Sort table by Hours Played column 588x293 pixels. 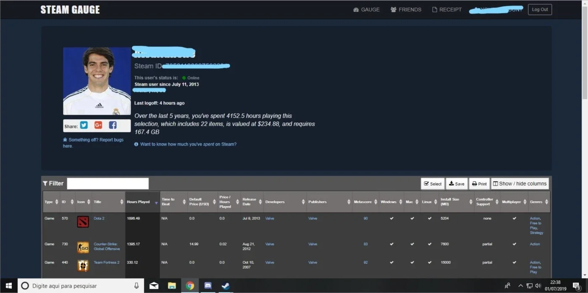(x=142, y=202)
